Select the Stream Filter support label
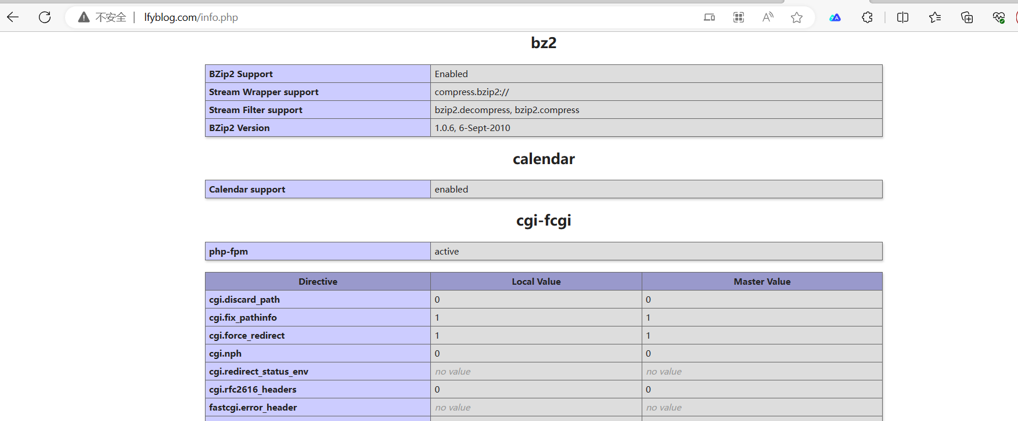 (256, 110)
